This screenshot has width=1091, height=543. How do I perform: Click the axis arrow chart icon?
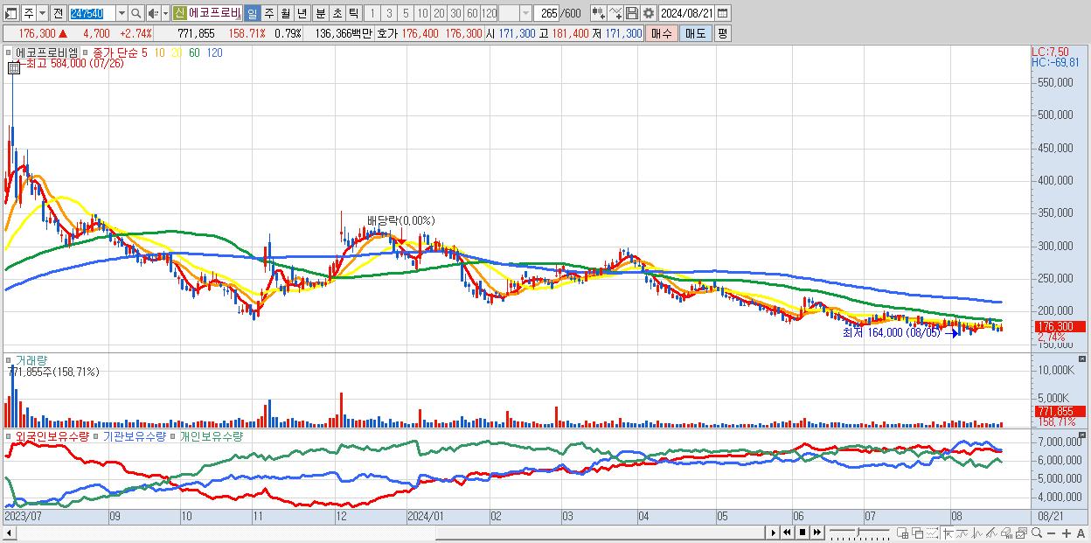(948, 533)
